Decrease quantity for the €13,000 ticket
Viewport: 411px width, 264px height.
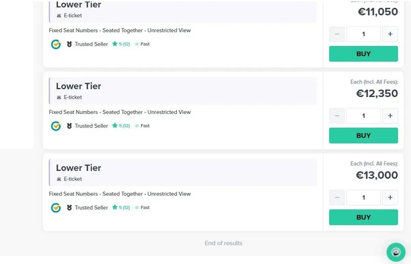click(337, 198)
